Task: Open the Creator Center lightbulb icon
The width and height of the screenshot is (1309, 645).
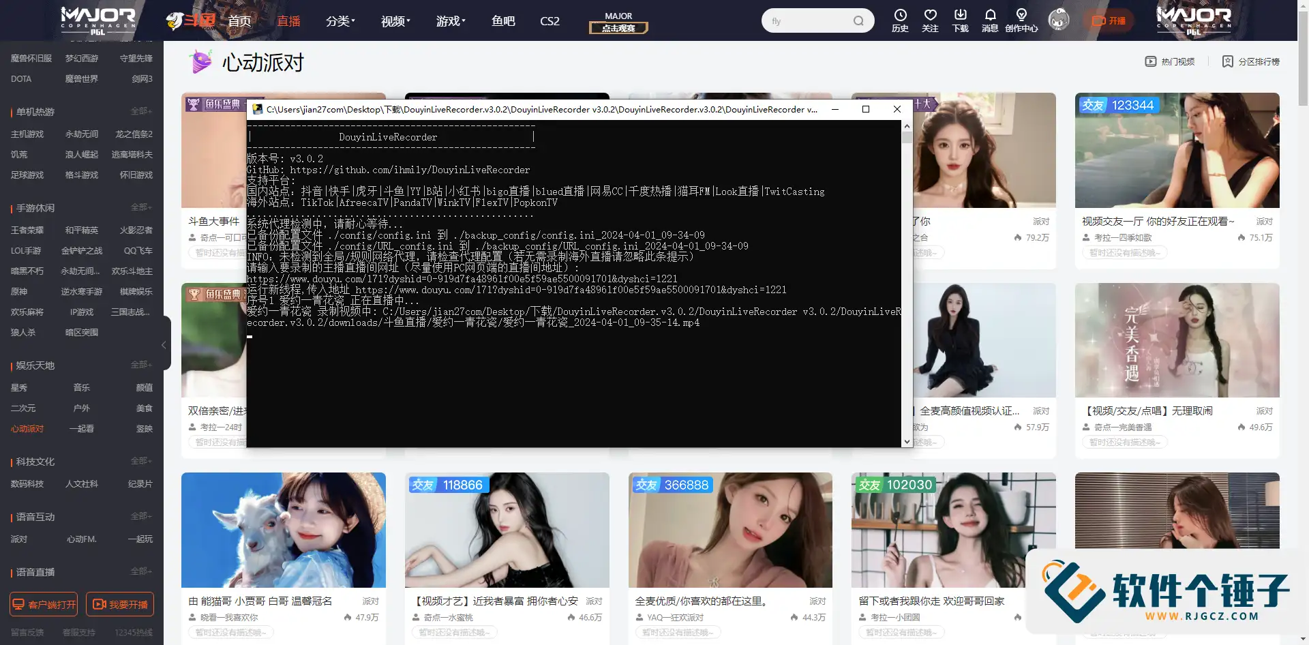Action: click(1021, 20)
